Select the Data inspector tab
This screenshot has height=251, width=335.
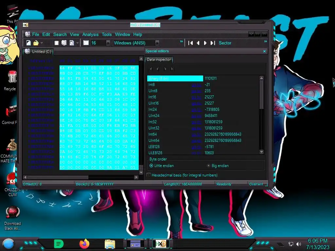[x=159, y=59]
